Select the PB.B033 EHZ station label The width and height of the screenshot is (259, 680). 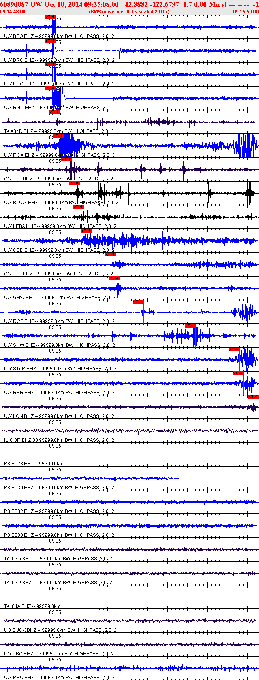[59, 535]
